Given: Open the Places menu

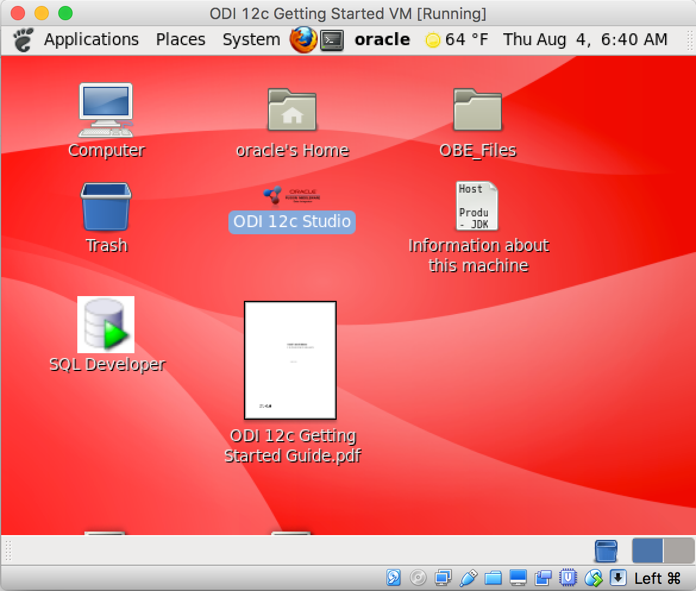Looking at the screenshot, I should [181, 39].
